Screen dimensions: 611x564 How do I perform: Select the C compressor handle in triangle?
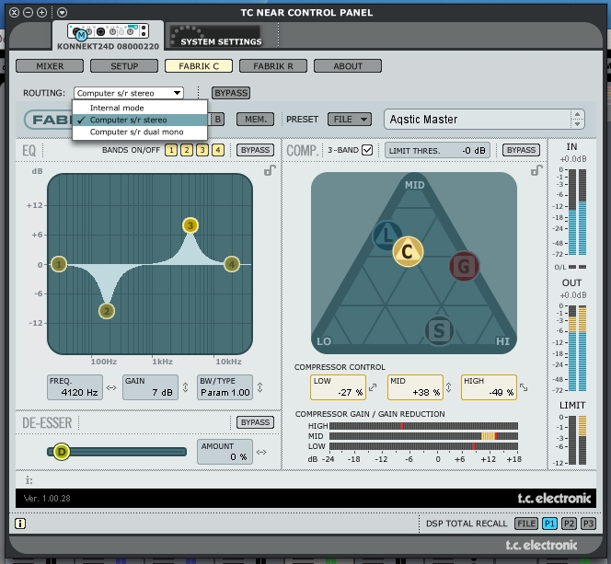pos(408,251)
